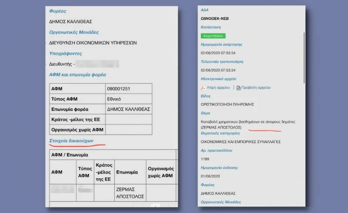Click the 'Υπογράφοντες' heading
This screenshot has height=213, width=348.
pos(66,53)
